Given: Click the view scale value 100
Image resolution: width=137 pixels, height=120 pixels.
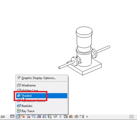Looking at the screenshot, I should point(3,117).
